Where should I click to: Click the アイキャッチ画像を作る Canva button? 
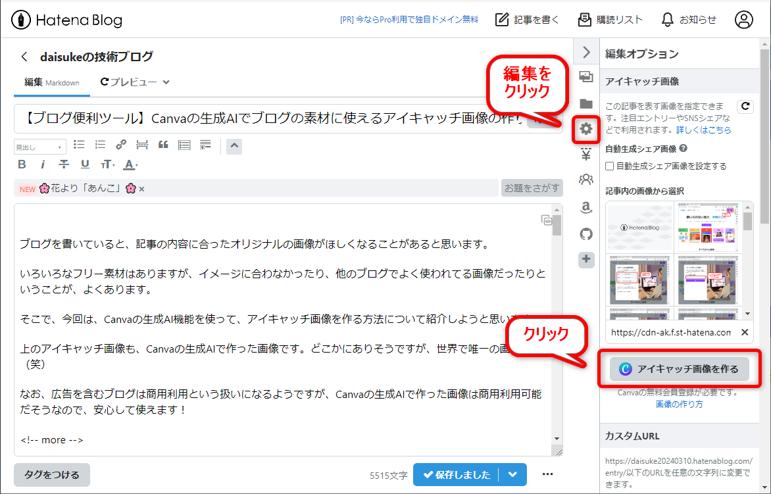coord(679,369)
